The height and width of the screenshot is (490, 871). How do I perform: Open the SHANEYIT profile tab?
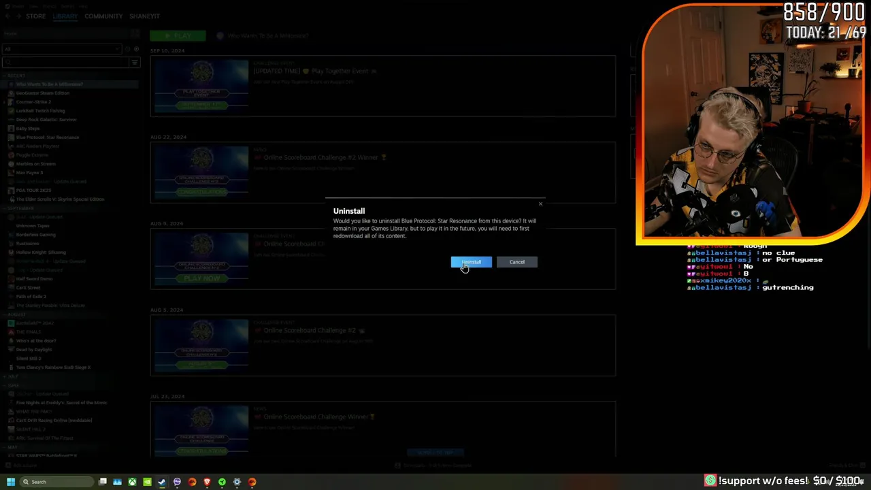click(x=144, y=16)
